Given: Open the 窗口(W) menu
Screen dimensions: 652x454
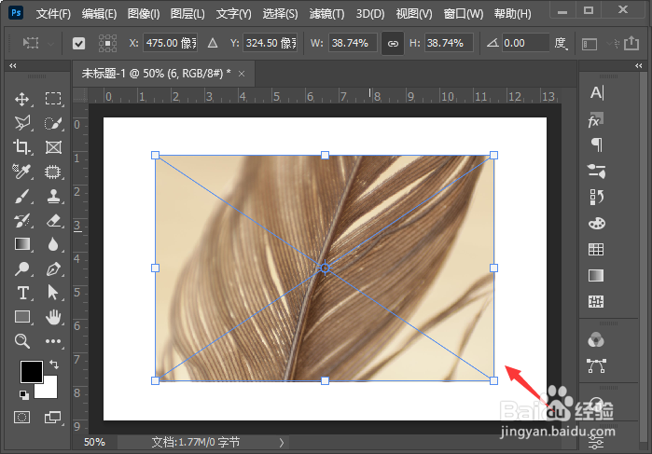Looking at the screenshot, I should (464, 14).
